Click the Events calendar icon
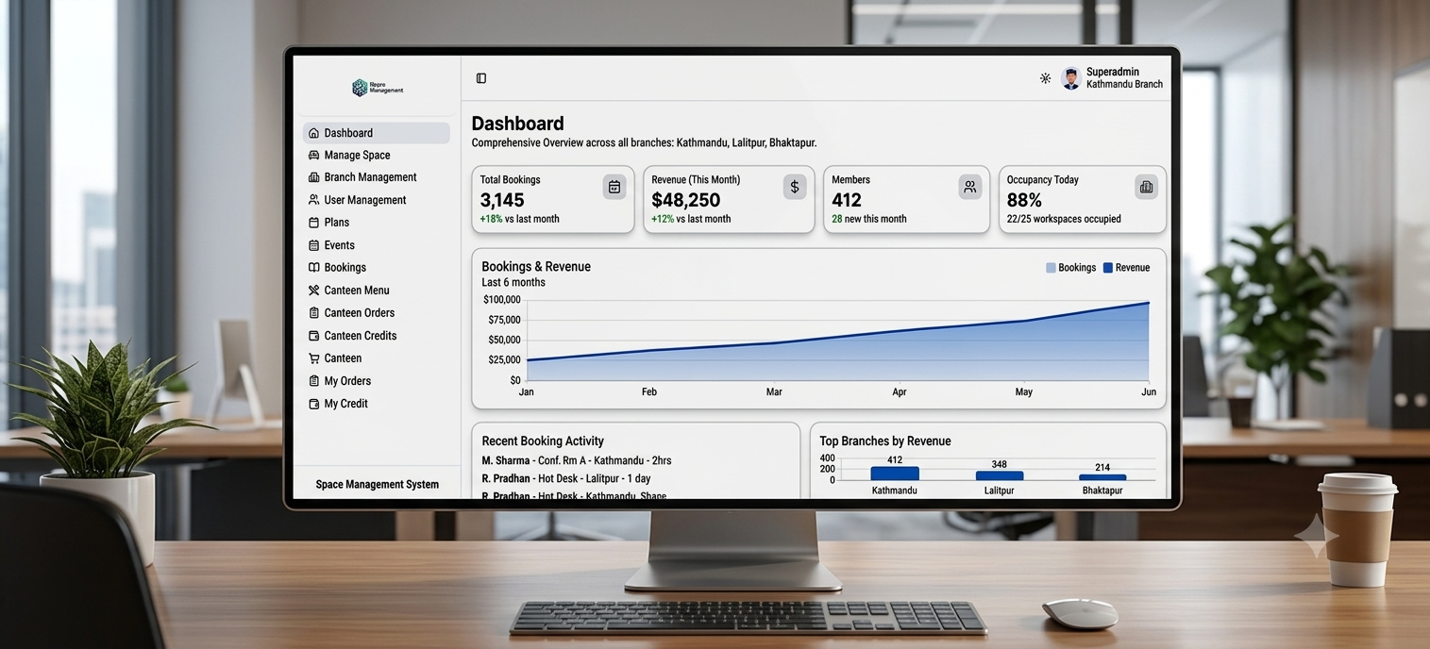The height and width of the screenshot is (649, 1430). point(313,245)
